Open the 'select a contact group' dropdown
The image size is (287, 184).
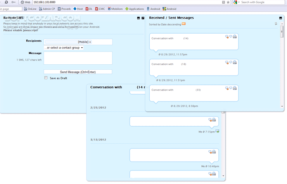[x=64, y=48]
